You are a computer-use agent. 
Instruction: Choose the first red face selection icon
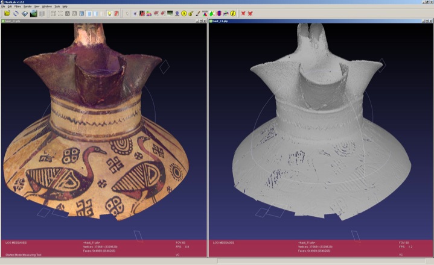point(156,13)
